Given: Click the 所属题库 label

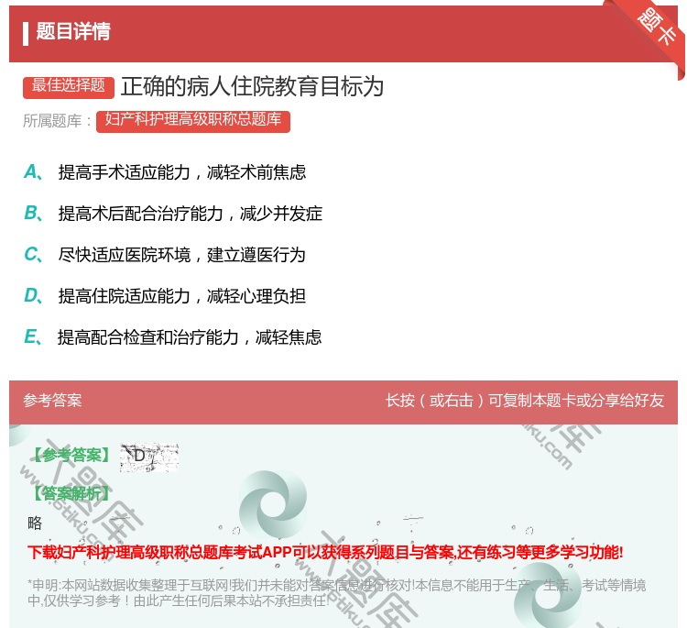Looking at the screenshot, I should pos(57,121).
